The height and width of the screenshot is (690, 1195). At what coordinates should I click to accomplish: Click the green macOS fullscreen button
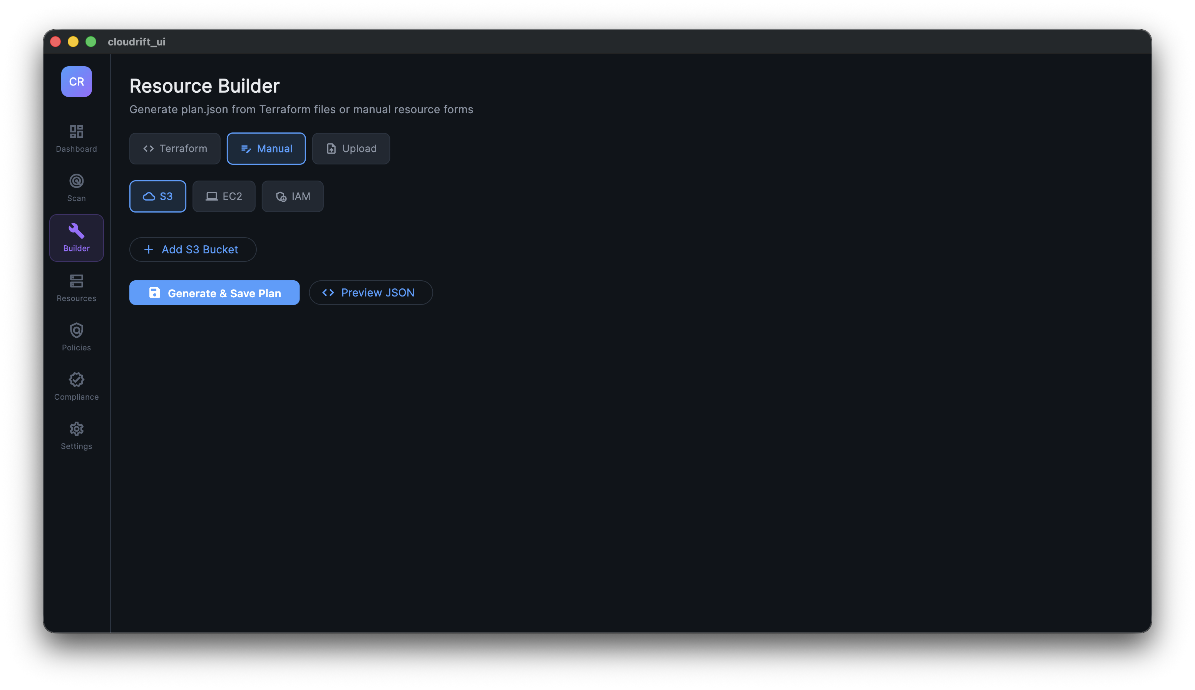91,42
